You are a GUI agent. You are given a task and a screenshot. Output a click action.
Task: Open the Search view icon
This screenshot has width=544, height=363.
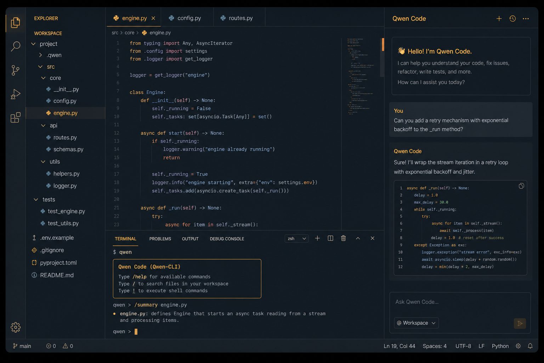point(15,46)
